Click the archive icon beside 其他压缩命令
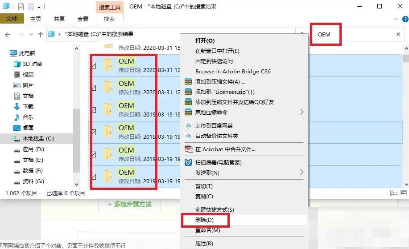The image size is (409, 249). coord(188,112)
